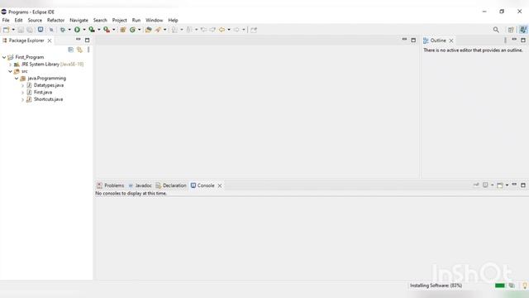The image size is (529, 298).
Task: Click Collapse All in Package Explorer
Action: pos(71,50)
